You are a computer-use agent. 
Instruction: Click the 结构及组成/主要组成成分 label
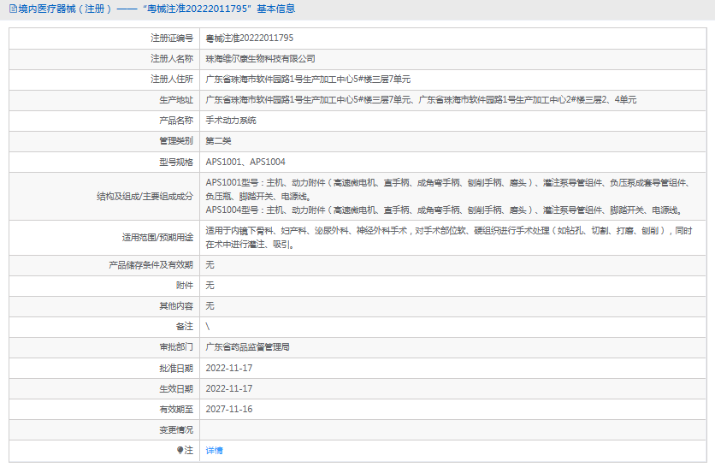pos(145,197)
